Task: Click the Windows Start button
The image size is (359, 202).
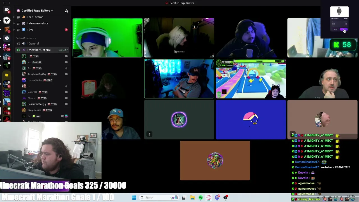Action: click(x=134, y=198)
